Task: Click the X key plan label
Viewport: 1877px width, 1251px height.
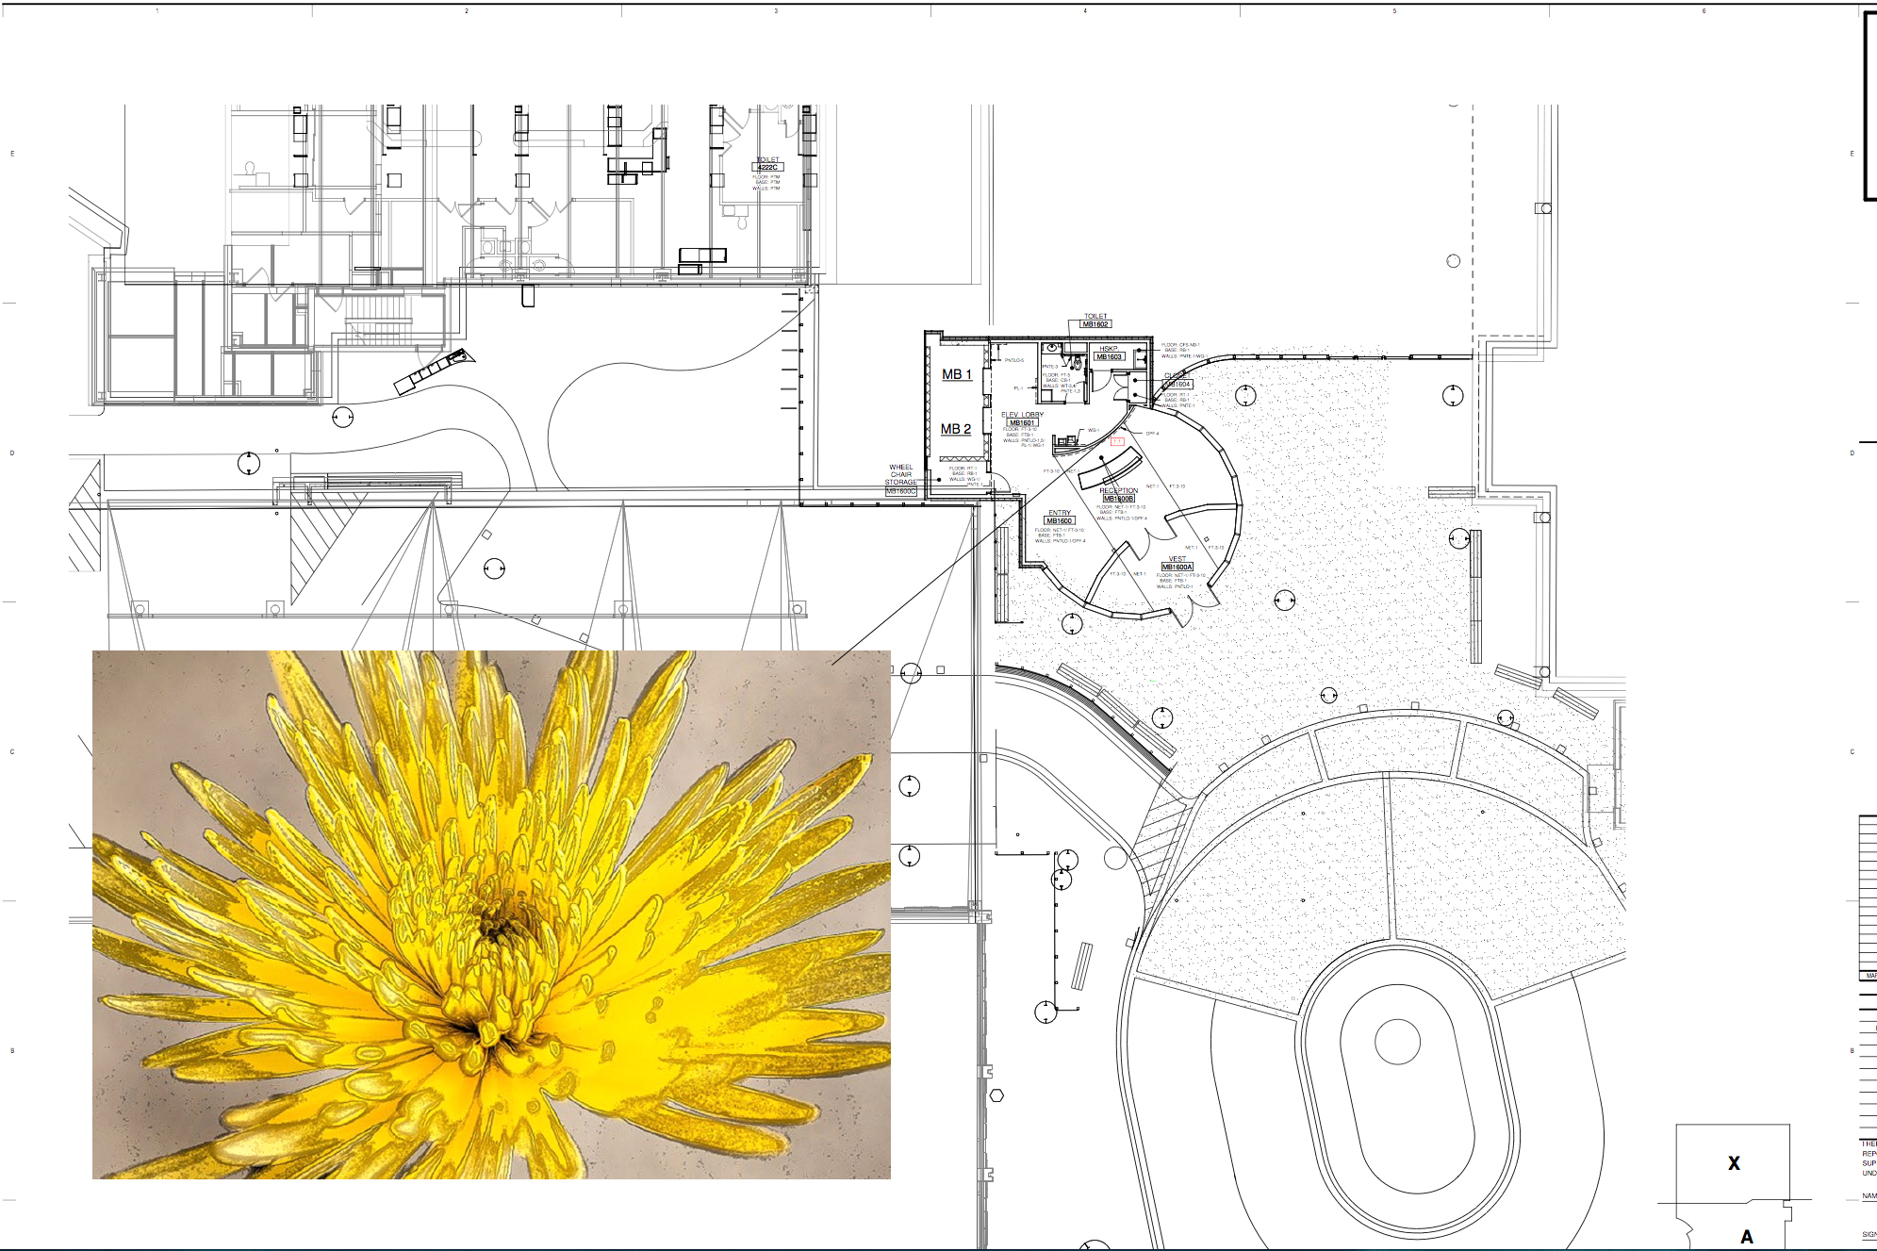Action: coord(1734,1163)
